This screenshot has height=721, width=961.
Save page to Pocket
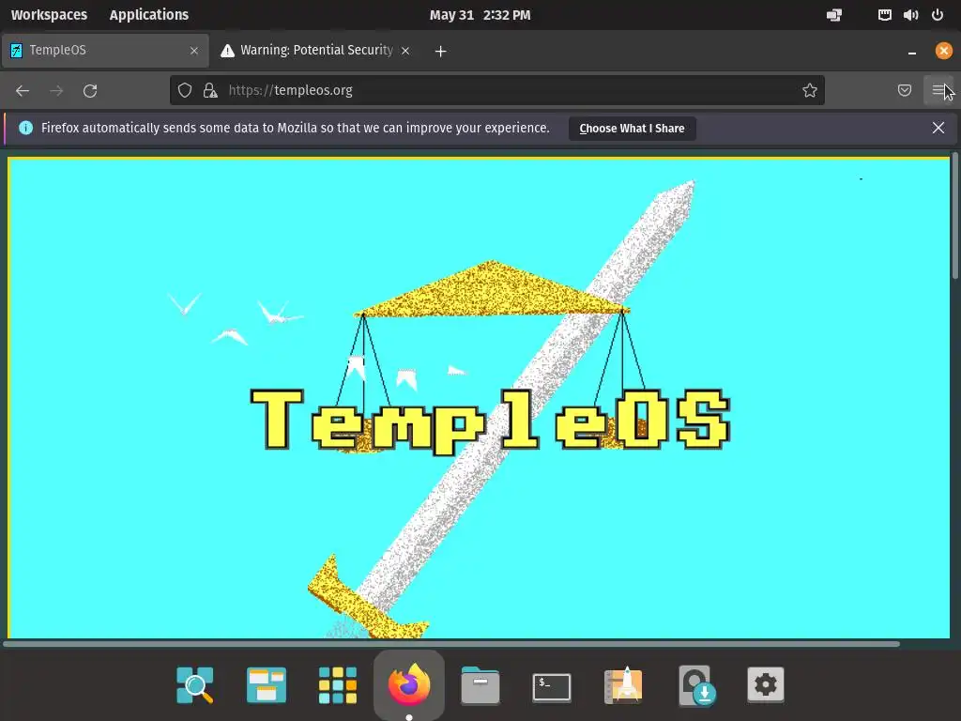click(x=904, y=91)
